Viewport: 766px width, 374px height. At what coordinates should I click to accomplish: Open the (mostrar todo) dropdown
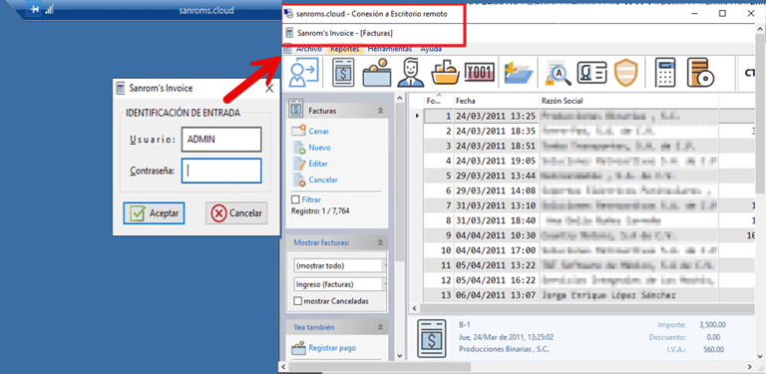[x=340, y=266]
